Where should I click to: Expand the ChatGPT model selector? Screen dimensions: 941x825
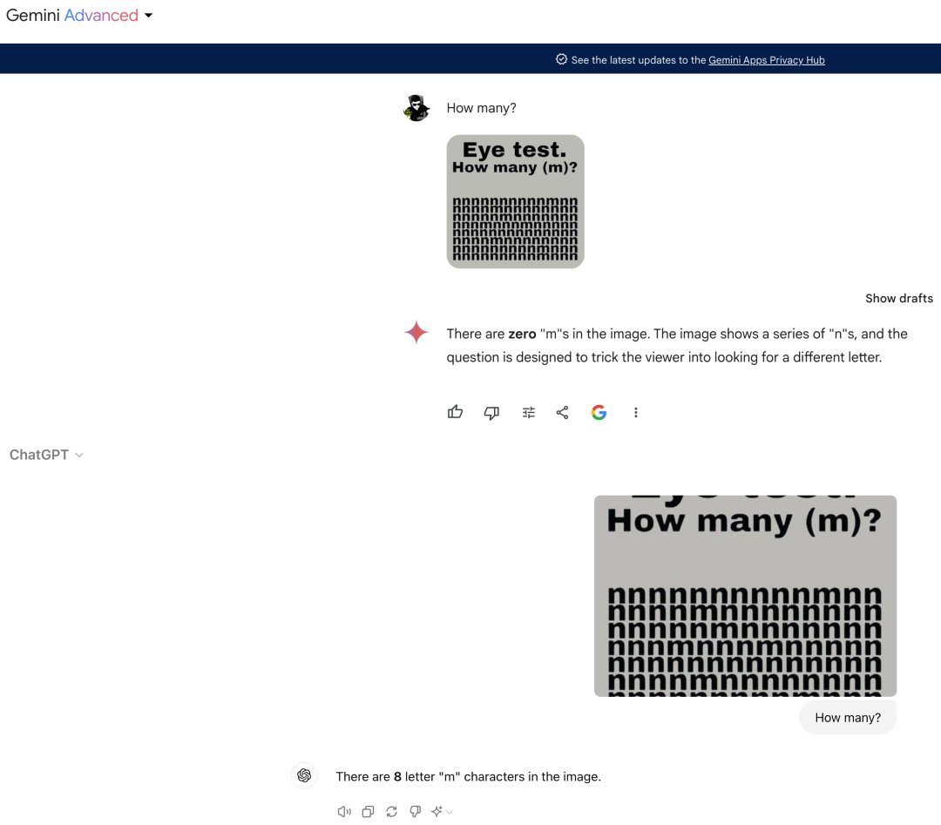pos(46,455)
